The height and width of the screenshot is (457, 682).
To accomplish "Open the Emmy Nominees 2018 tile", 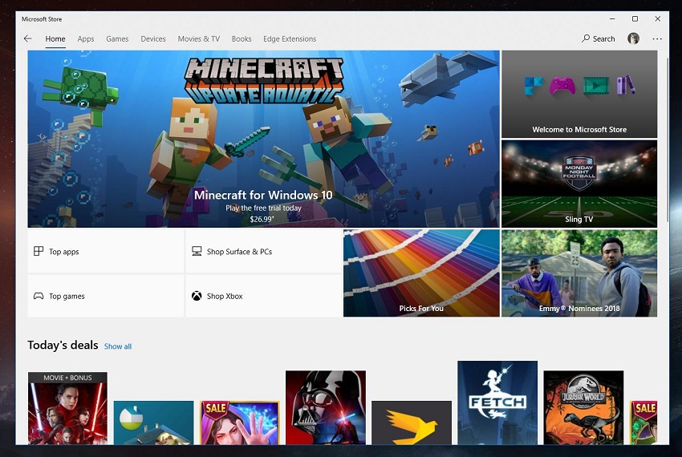I will pos(579,273).
